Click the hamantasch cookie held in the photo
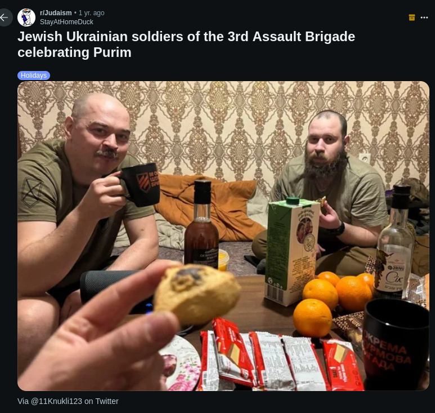Image resolution: width=435 pixels, height=413 pixels. click(x=197, y=294)
